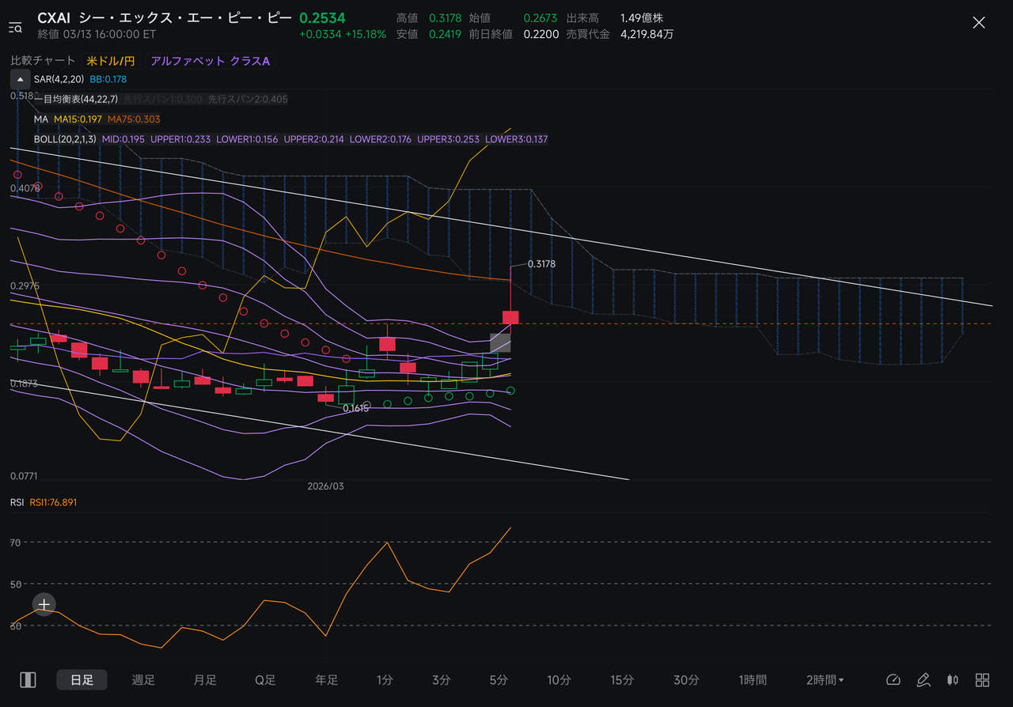Viewport: 1013px width, 707px height.
Task: Toggle the split panel layout icon
Action: pyautogui.click(x=28, y=680)
